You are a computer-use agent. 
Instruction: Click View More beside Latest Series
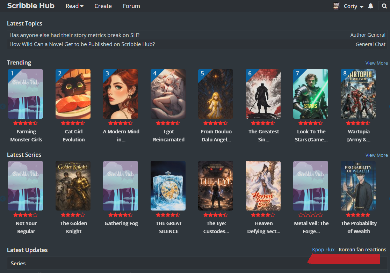376,155
